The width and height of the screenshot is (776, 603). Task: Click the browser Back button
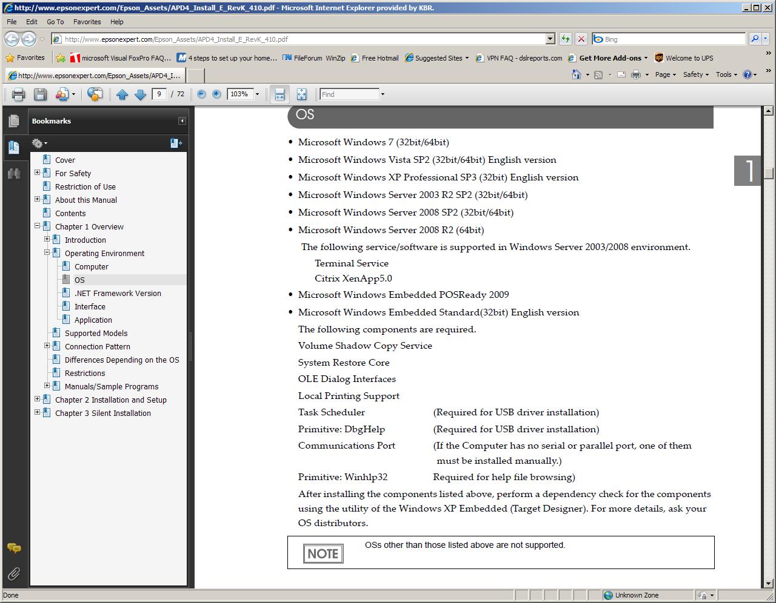tap(12, 39)
